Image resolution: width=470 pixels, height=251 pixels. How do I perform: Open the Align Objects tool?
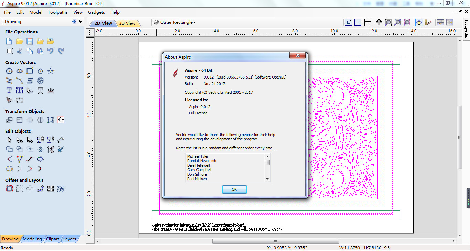(x=61, y=120)
